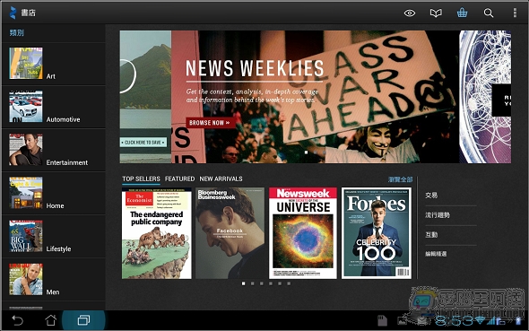Screen dimensions: 529x331
Task: Select the TOP SELLERS tab
Action: pyautogui.click(x=141, y=179)
